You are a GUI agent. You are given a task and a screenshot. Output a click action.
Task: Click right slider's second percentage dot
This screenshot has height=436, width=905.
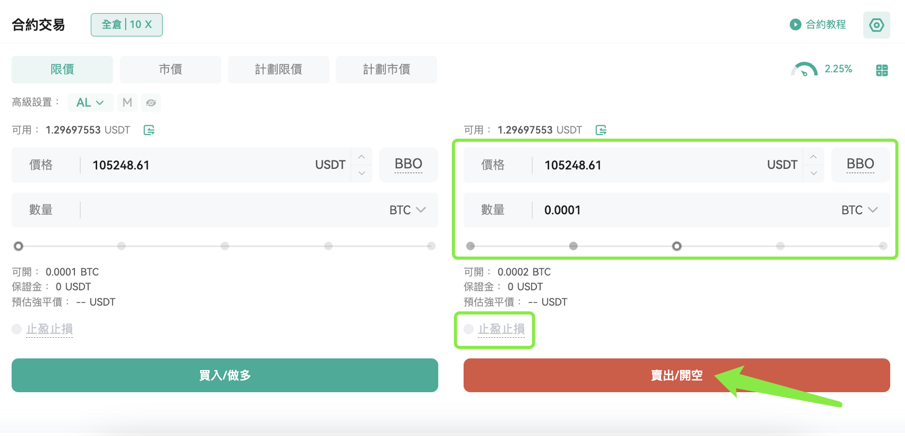coord(573,246)
